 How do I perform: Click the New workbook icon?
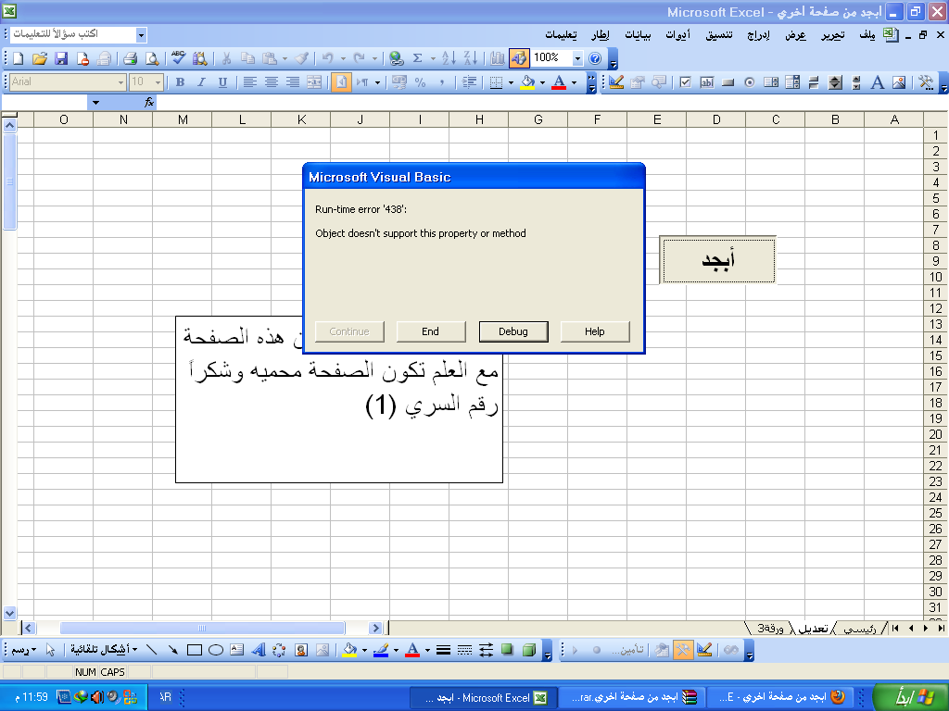click(x=19, y=58)
